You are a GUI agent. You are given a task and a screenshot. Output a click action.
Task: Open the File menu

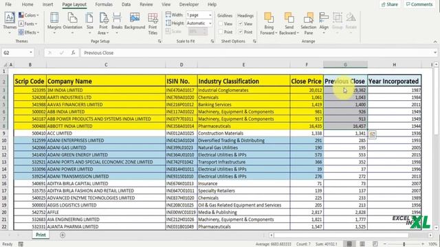pos(8,5)
